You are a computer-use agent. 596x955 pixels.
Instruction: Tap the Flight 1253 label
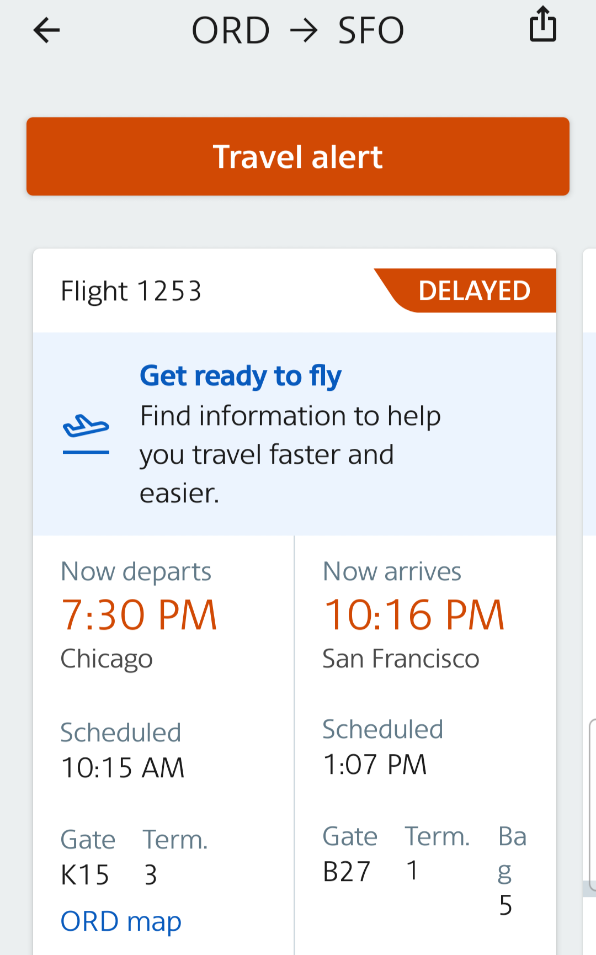click(131, 291)
